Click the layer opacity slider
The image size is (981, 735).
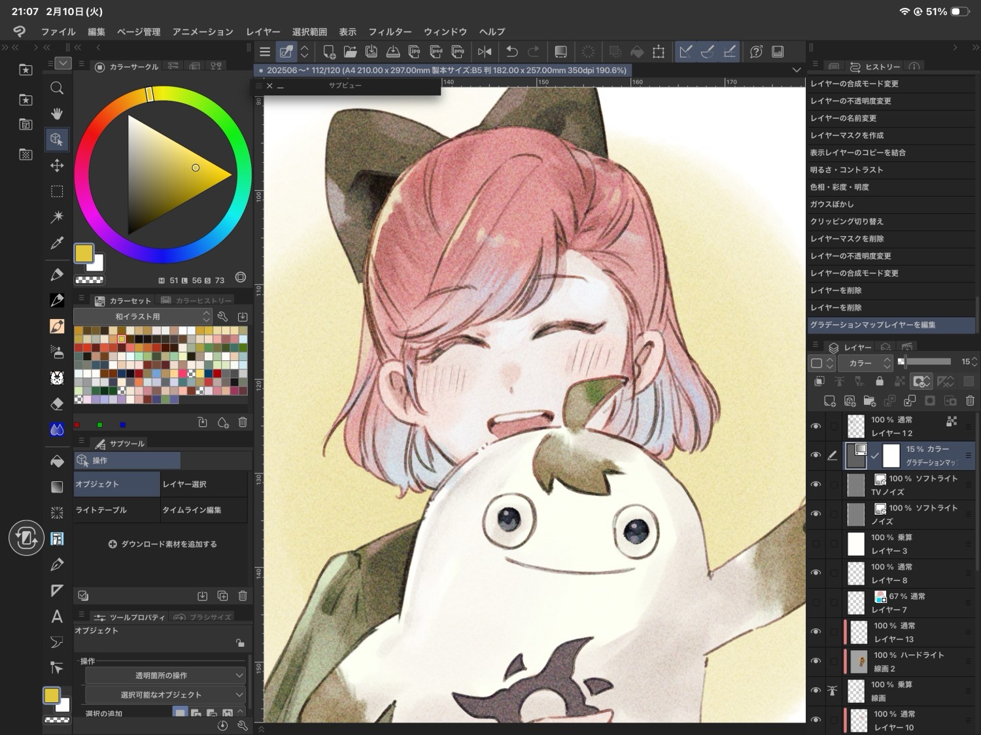coord(927,362)
